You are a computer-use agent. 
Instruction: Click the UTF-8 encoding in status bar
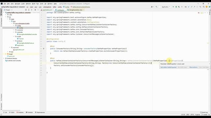(192, 115)
